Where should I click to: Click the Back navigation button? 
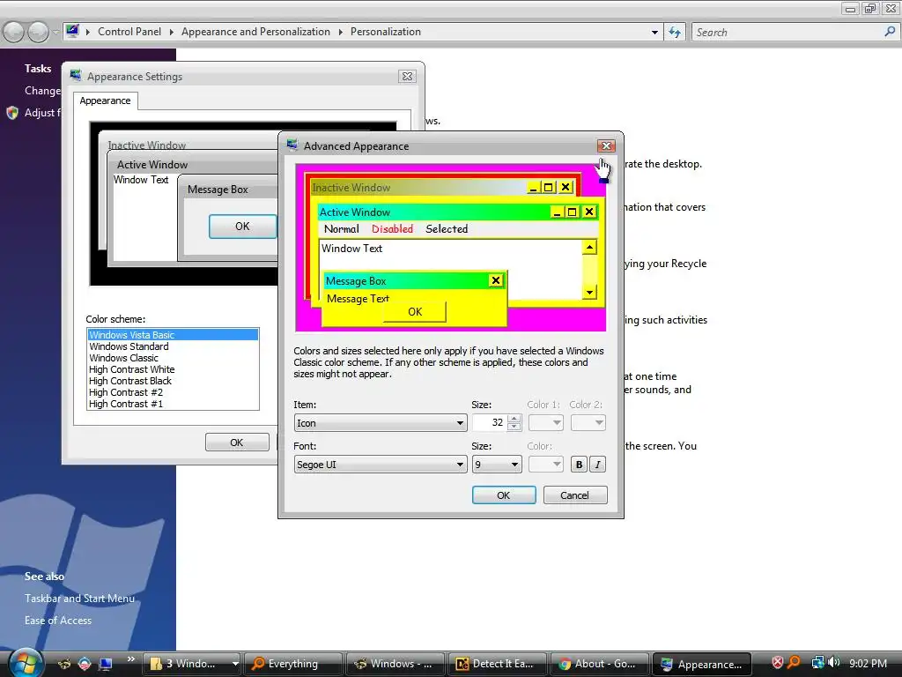coord(14,32)
